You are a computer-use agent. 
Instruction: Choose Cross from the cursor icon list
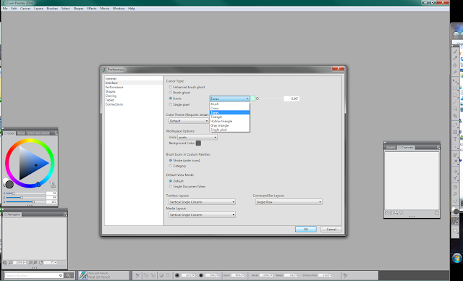tap(230, 109)
